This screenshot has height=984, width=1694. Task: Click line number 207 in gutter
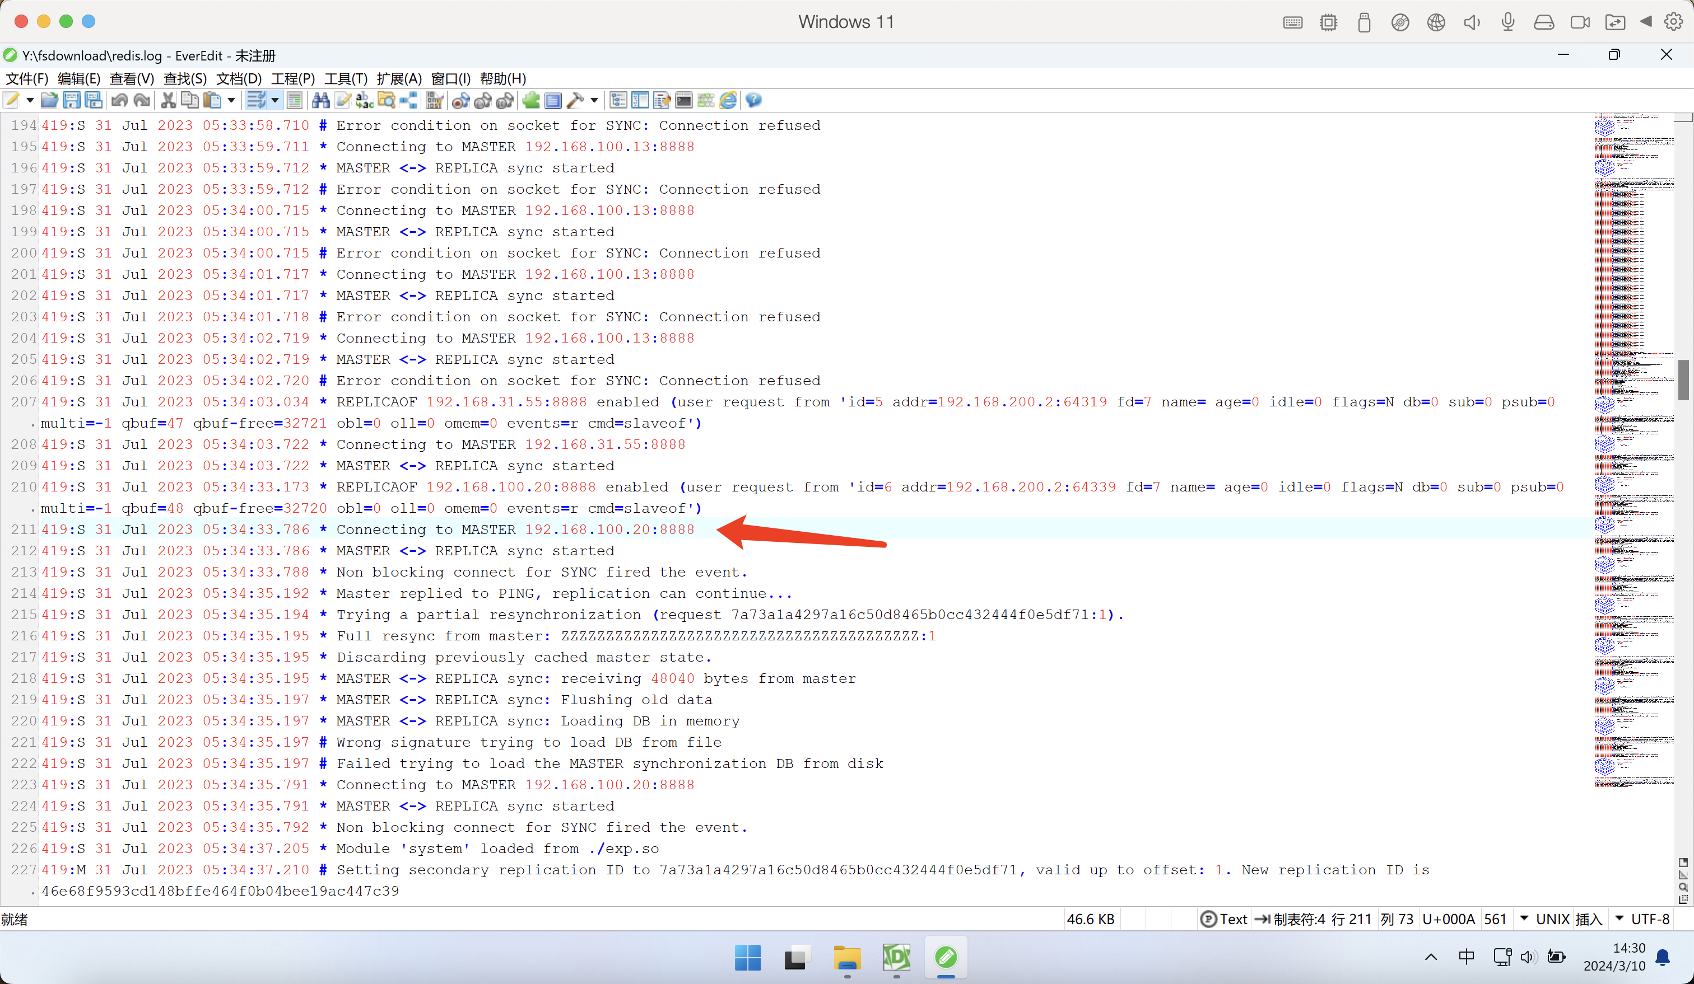tap(24, 402)
